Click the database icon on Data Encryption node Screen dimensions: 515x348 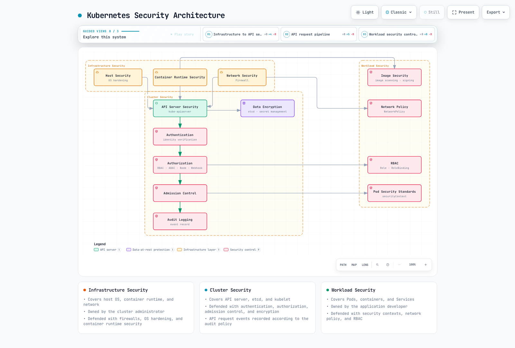click(244, 103)
